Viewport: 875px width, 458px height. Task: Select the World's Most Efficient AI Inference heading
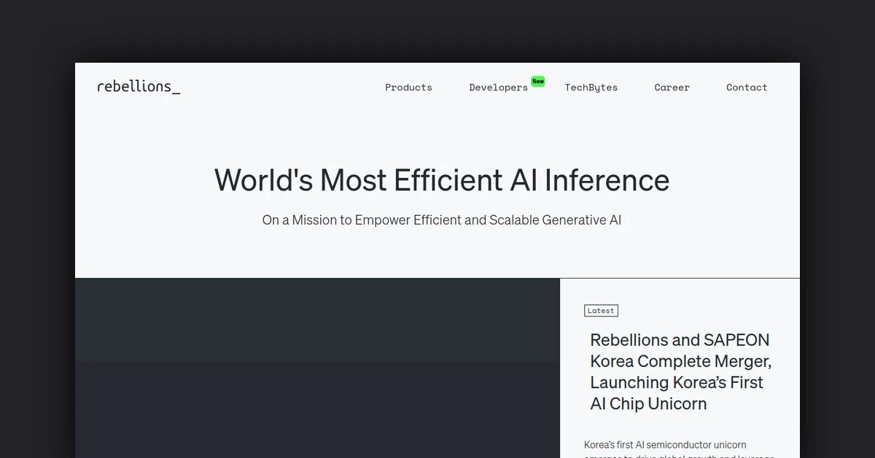click(441, 180)
